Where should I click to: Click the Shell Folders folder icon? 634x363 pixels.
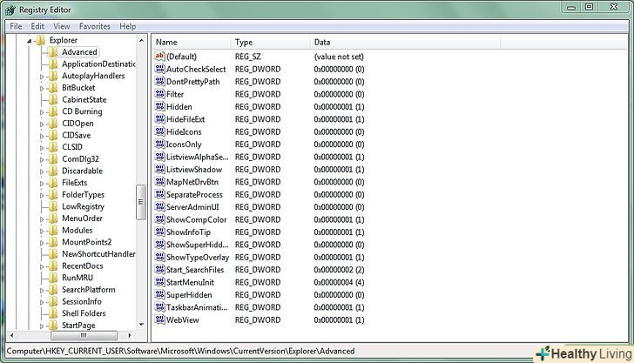coord(53,313)
